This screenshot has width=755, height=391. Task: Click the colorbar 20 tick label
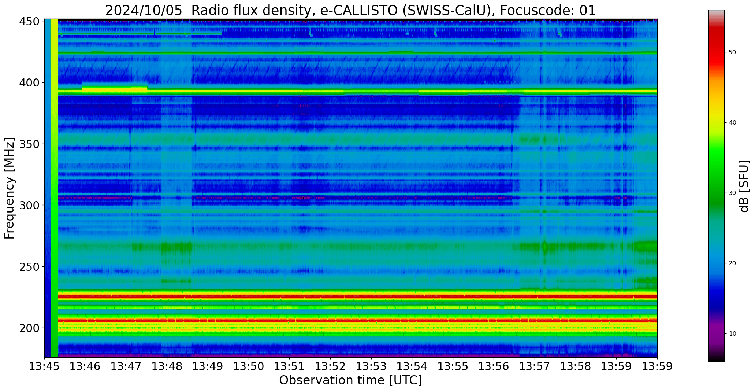[732, 263]
